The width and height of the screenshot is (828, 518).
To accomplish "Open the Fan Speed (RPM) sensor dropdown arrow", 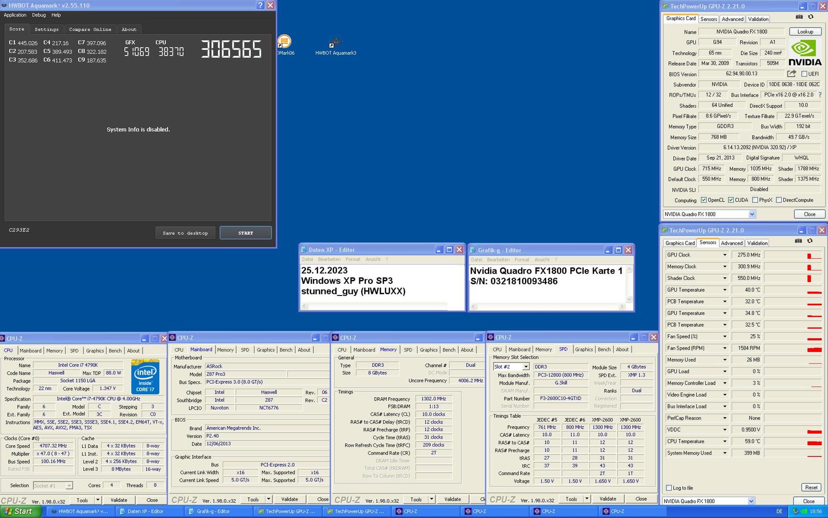I will (x=724, y=348).
